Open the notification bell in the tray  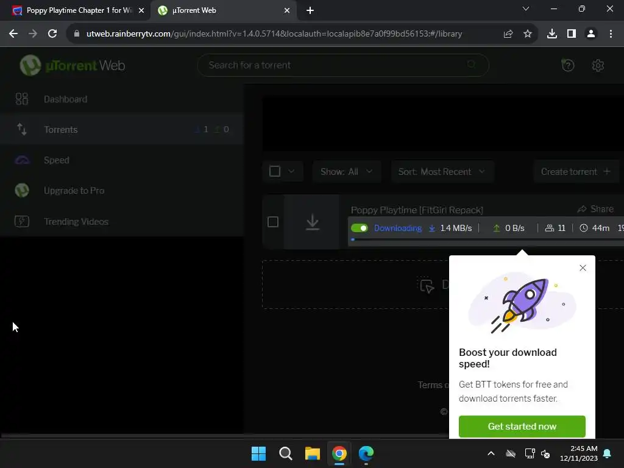coord(608,453)
